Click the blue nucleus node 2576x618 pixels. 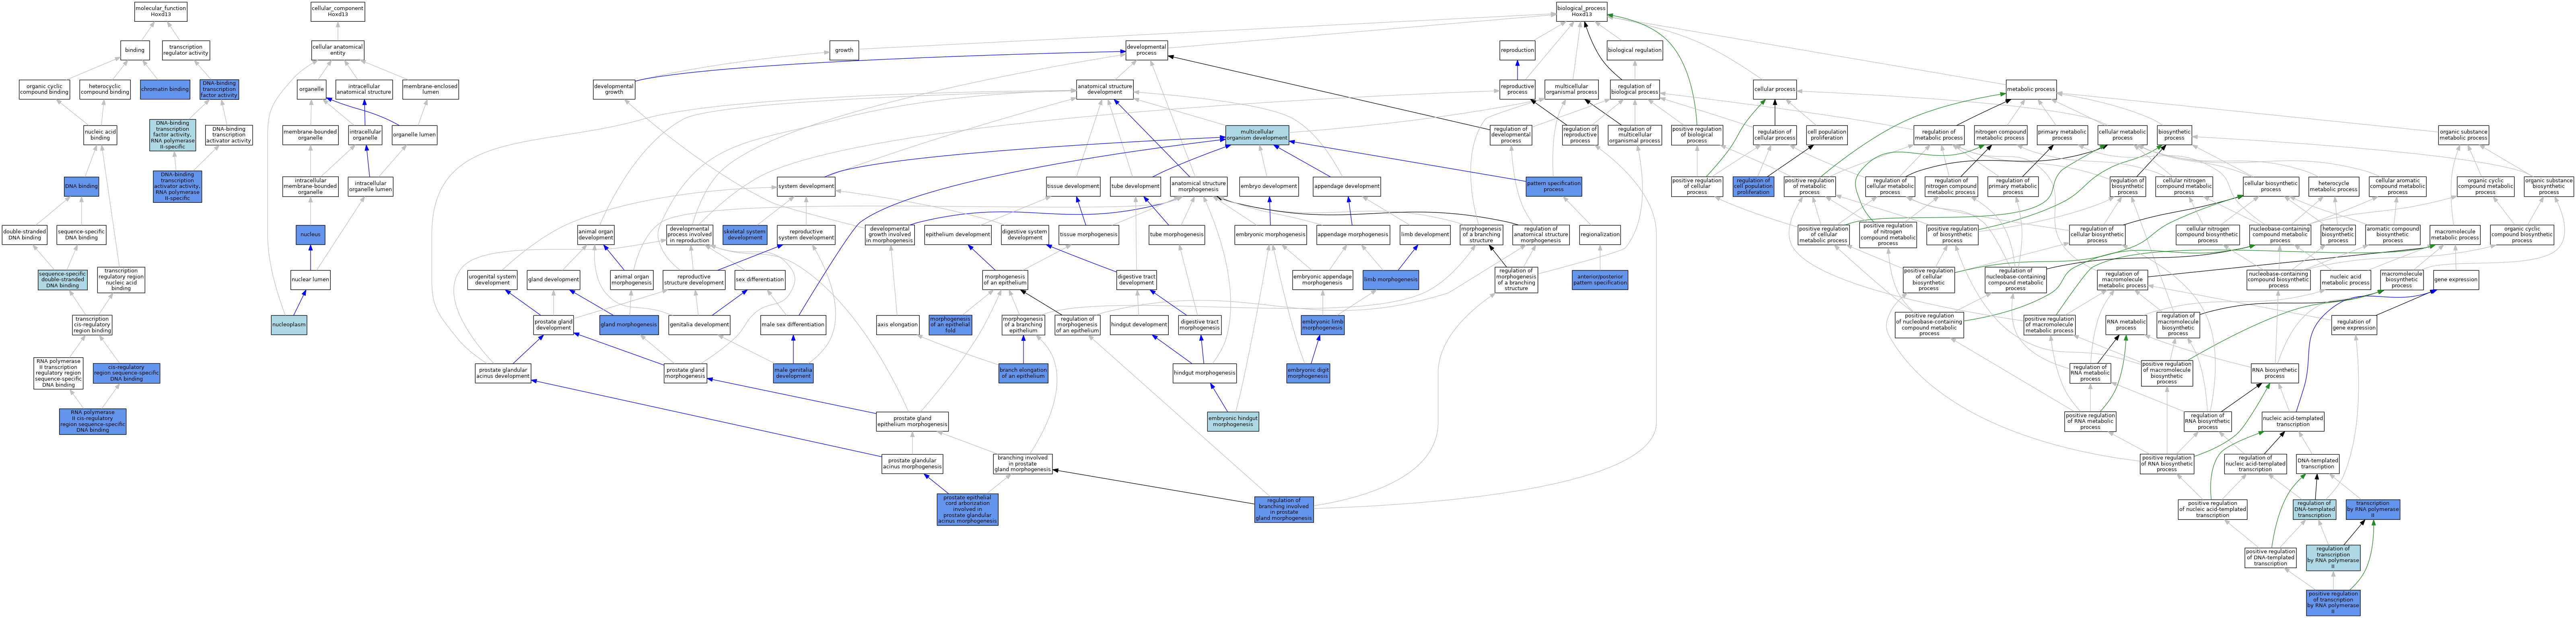click(x=311, y=235)
